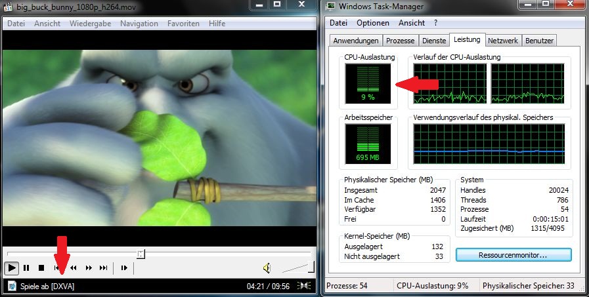Open the Favoriten menu
This screenshot has width=589, height=297.
coord(183,23)
